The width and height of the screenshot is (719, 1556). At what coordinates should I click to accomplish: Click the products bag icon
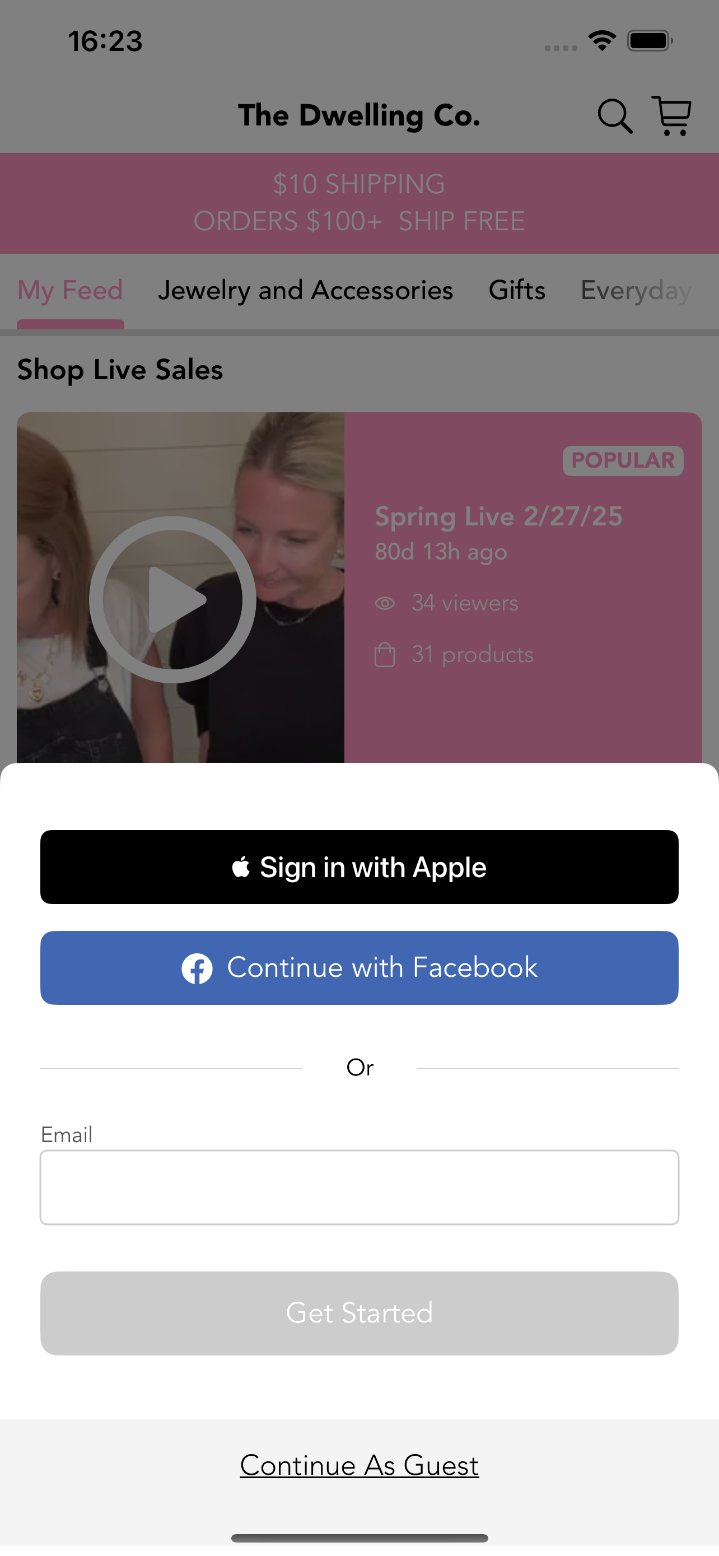click(385, 654)
